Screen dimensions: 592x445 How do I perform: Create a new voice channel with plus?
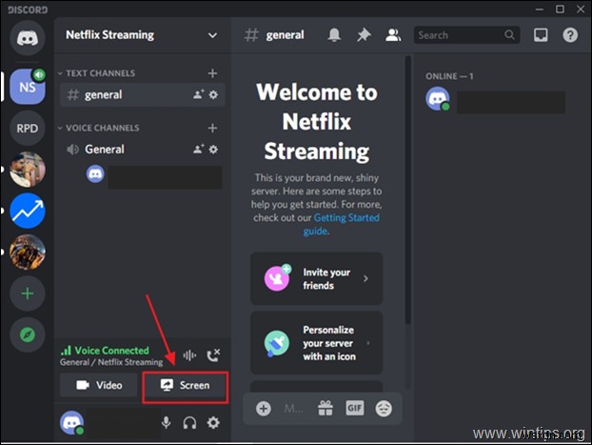[x=212, y=129]
